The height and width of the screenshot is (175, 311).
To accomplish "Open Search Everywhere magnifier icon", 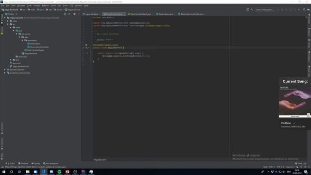I will (304, 10).
